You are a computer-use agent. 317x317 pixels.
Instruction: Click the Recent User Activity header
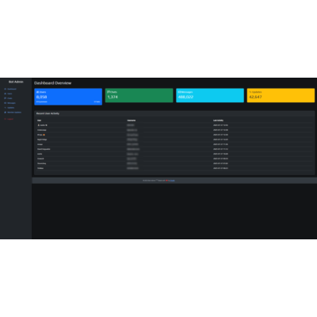point(48,113)
